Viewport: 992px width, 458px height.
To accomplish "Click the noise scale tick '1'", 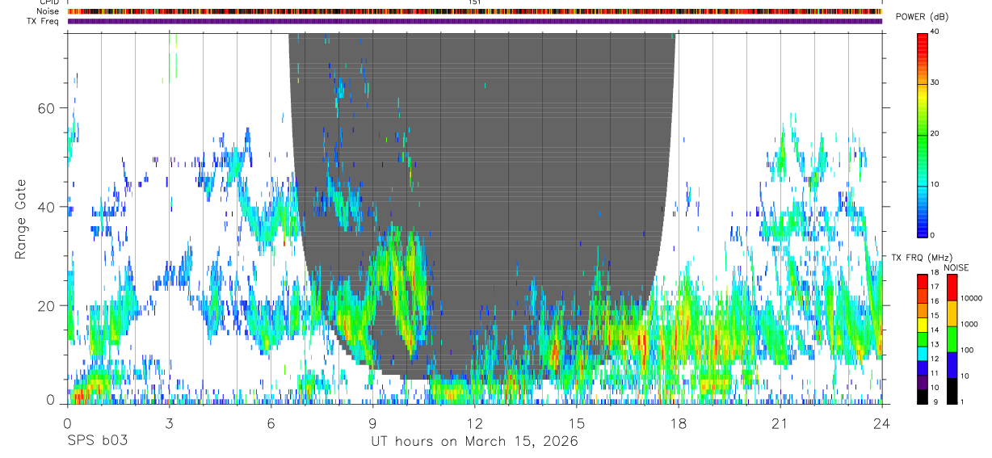I will click(961, 401).
